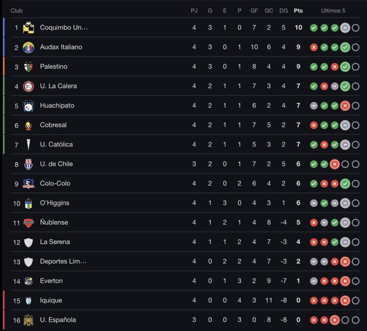
Task: Click the U. Española crest icon
Action: pos(28,320)
